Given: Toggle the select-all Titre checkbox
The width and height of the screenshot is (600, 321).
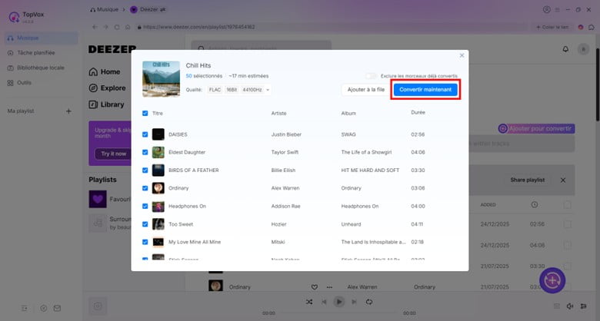Looking at the screenshot, I should 145,113.
